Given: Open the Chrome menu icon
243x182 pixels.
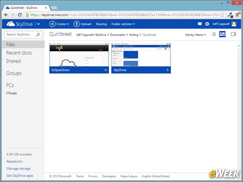Looking at the screenshot, I should tap(238, 14).
